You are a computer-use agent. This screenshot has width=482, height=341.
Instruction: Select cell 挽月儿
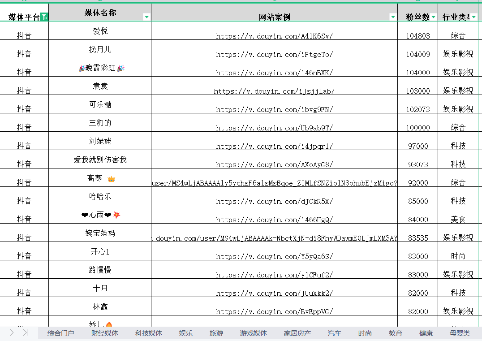tap(100, 49)
